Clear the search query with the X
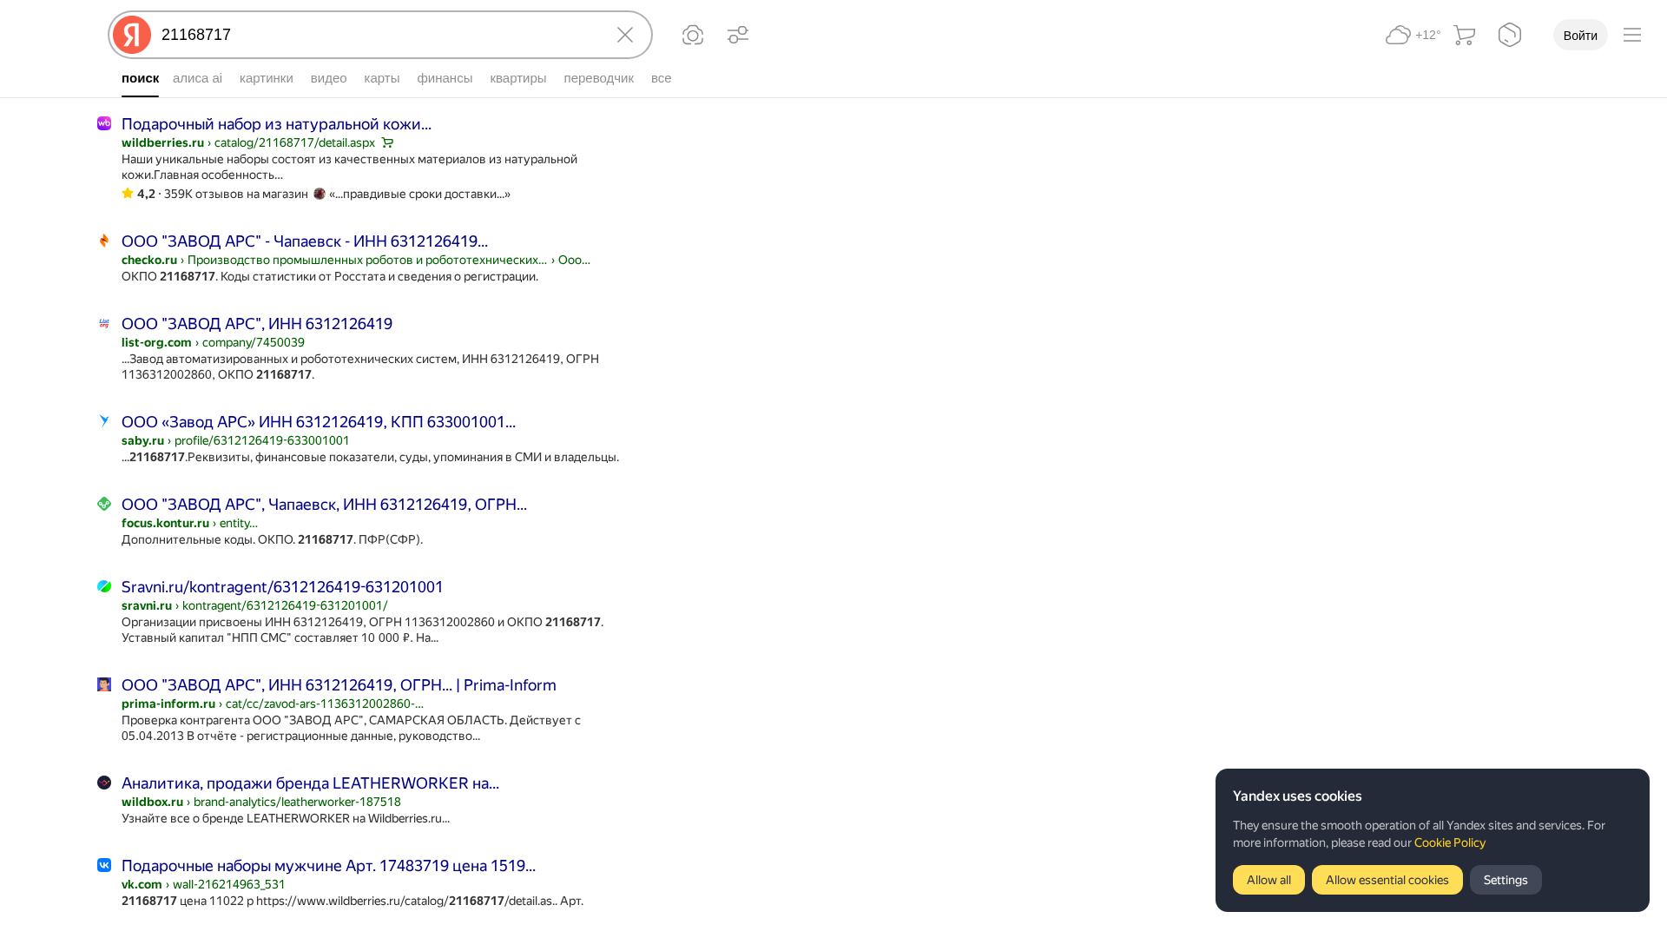 click(x=624, y=35)
